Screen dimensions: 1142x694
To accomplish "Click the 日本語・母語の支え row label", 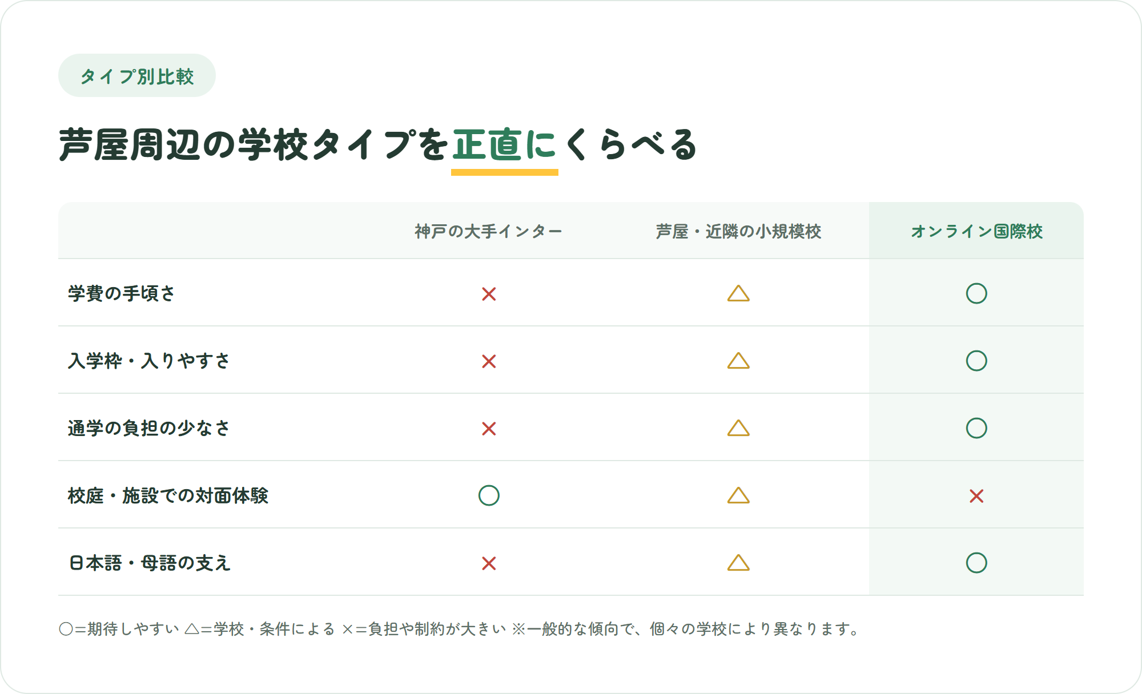I will click(150, 563).
